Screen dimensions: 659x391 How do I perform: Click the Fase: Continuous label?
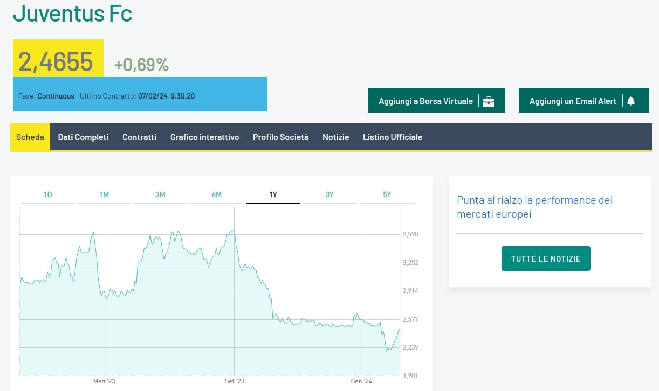pos(46,96)
